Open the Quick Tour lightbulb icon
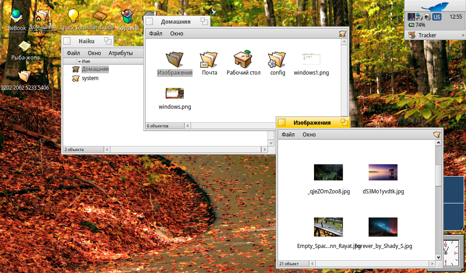This screenshot has width=466, height=273. [73, 16]
